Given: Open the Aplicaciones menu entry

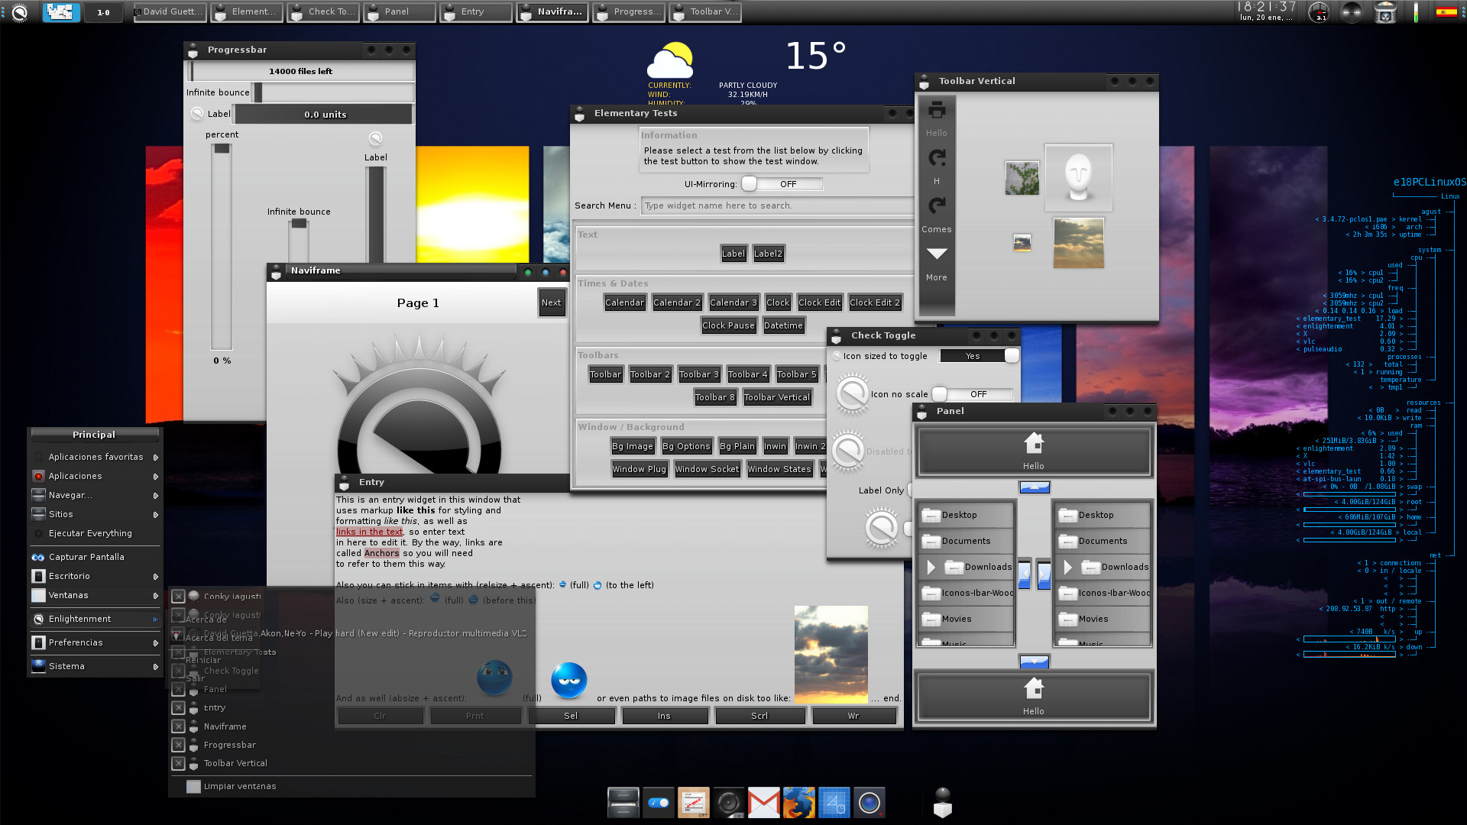Looking at the screenshot, I should pos(96,476).
